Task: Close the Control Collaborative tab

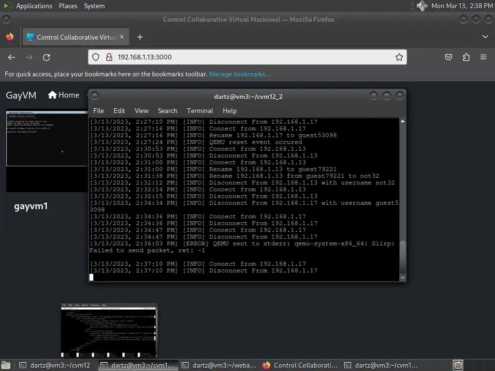Action: click(122, 37)
